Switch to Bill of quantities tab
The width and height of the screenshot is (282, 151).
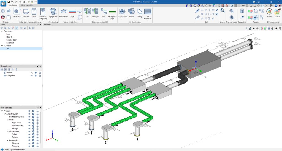pos(26,5)
